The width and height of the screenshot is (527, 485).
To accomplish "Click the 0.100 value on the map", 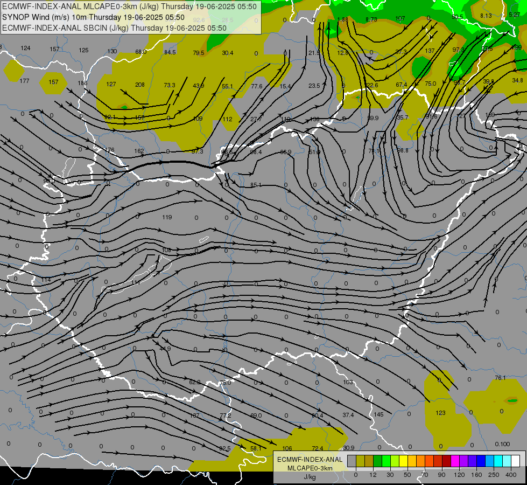I will point(502,444).
